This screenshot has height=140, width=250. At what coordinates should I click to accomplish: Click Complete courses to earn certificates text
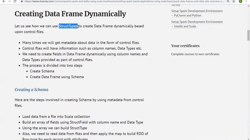point(195,54)
